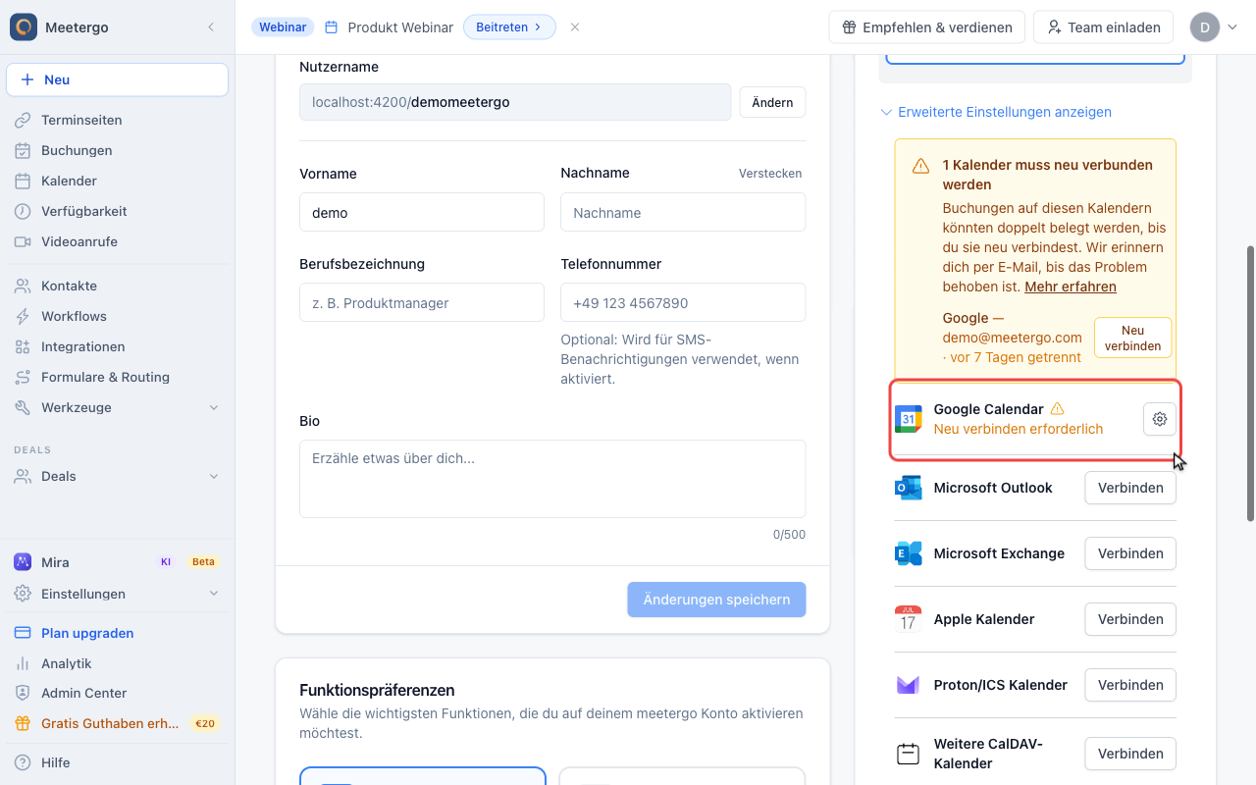Image resolution: width=1256 pixels, height=785 pixels.
Task: Follow the Mehr erfahren link
Action: 1071,287
